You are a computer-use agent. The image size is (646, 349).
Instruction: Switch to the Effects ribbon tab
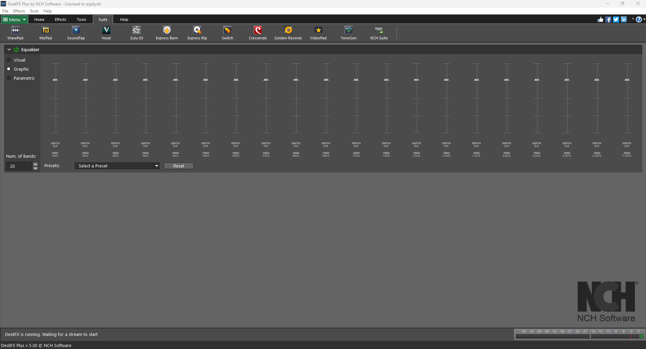click(x=61, y=20)
